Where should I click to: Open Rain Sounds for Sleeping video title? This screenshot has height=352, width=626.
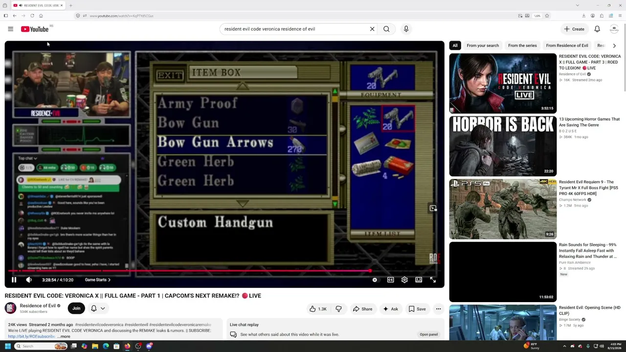[x=587, y=250]
